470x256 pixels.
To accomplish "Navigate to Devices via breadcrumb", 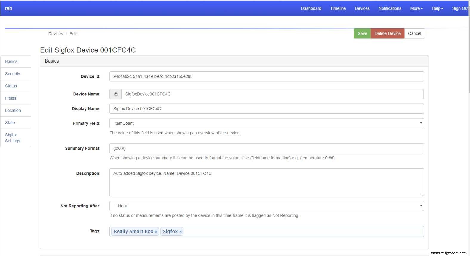I will [55, 34].
